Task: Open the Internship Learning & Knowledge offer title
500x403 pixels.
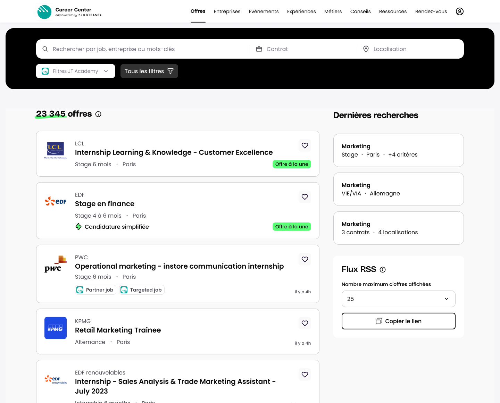Action: pos(174,152)
